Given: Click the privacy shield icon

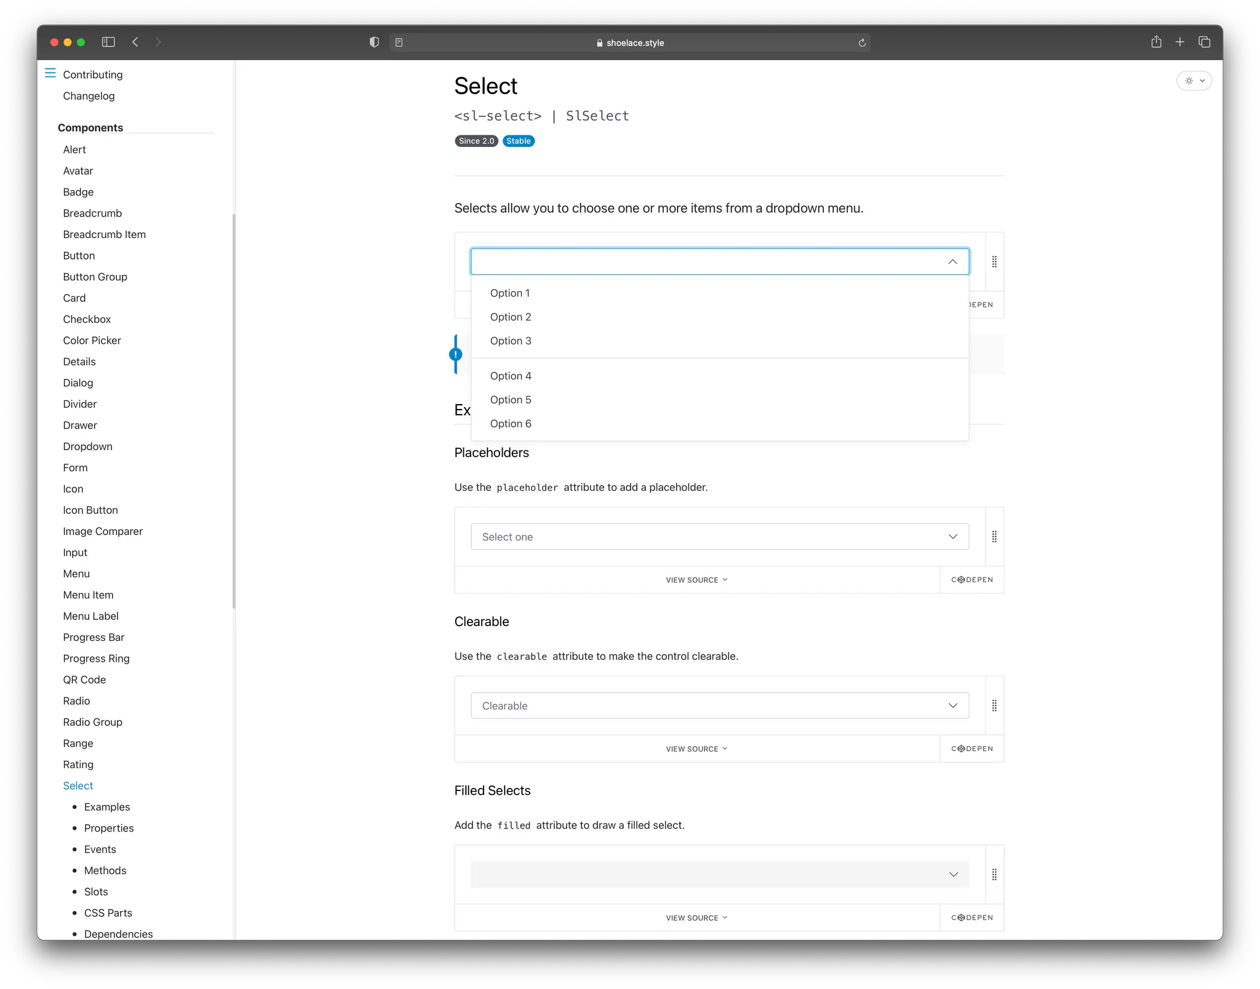Looking at the screenshot, I should [374, 42].
